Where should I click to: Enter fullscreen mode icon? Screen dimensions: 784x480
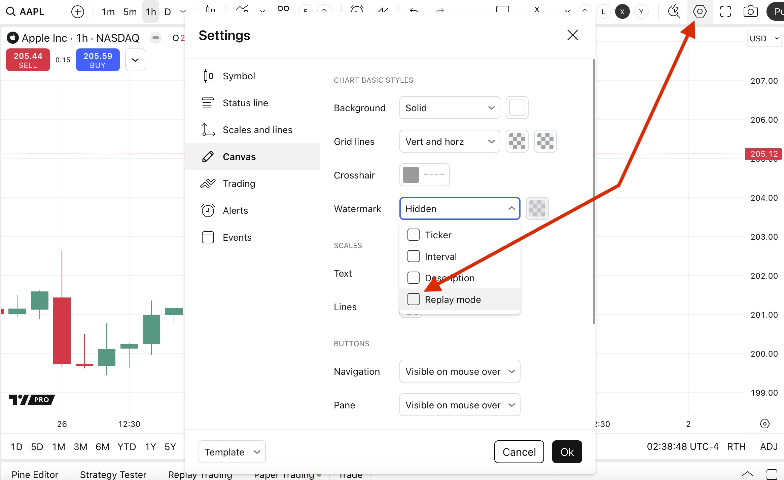click(725, 12)
